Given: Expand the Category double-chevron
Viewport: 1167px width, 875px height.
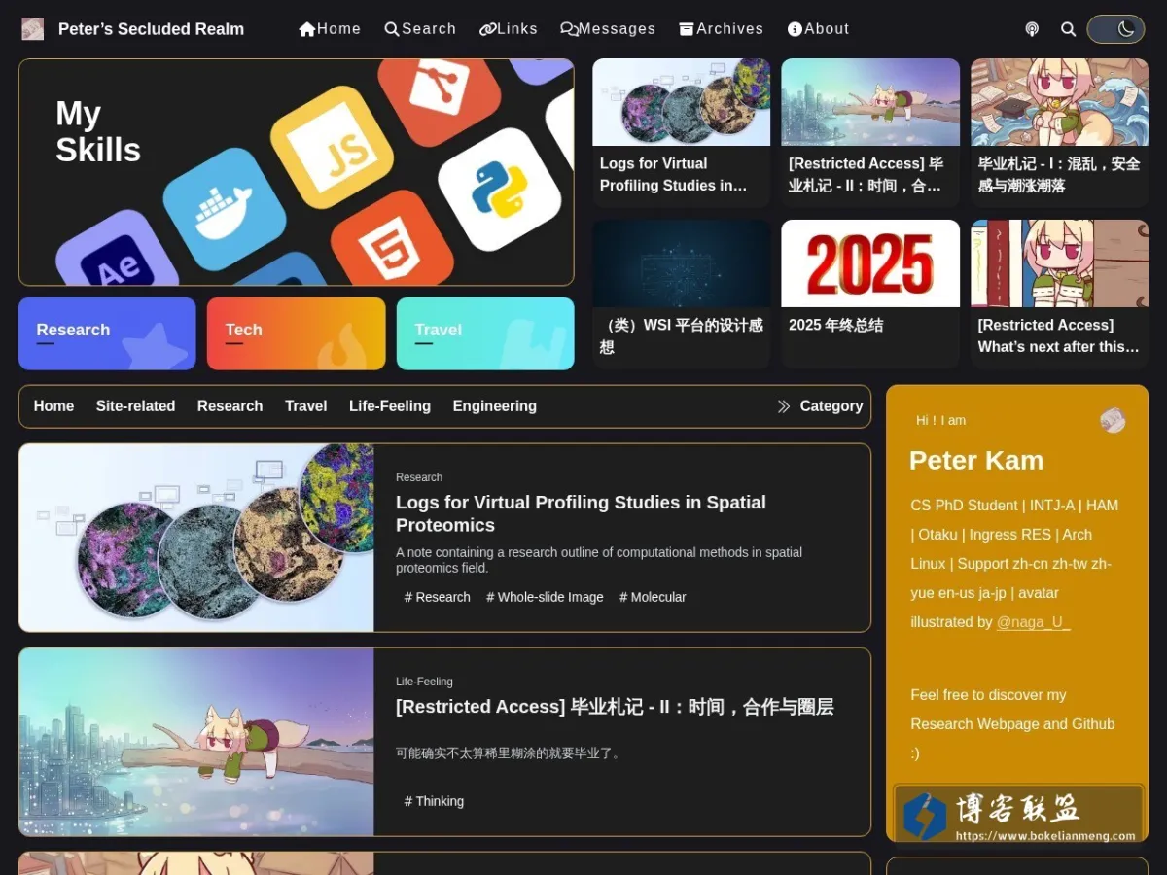Looking at the screenshot, I should tap(784, 406).
